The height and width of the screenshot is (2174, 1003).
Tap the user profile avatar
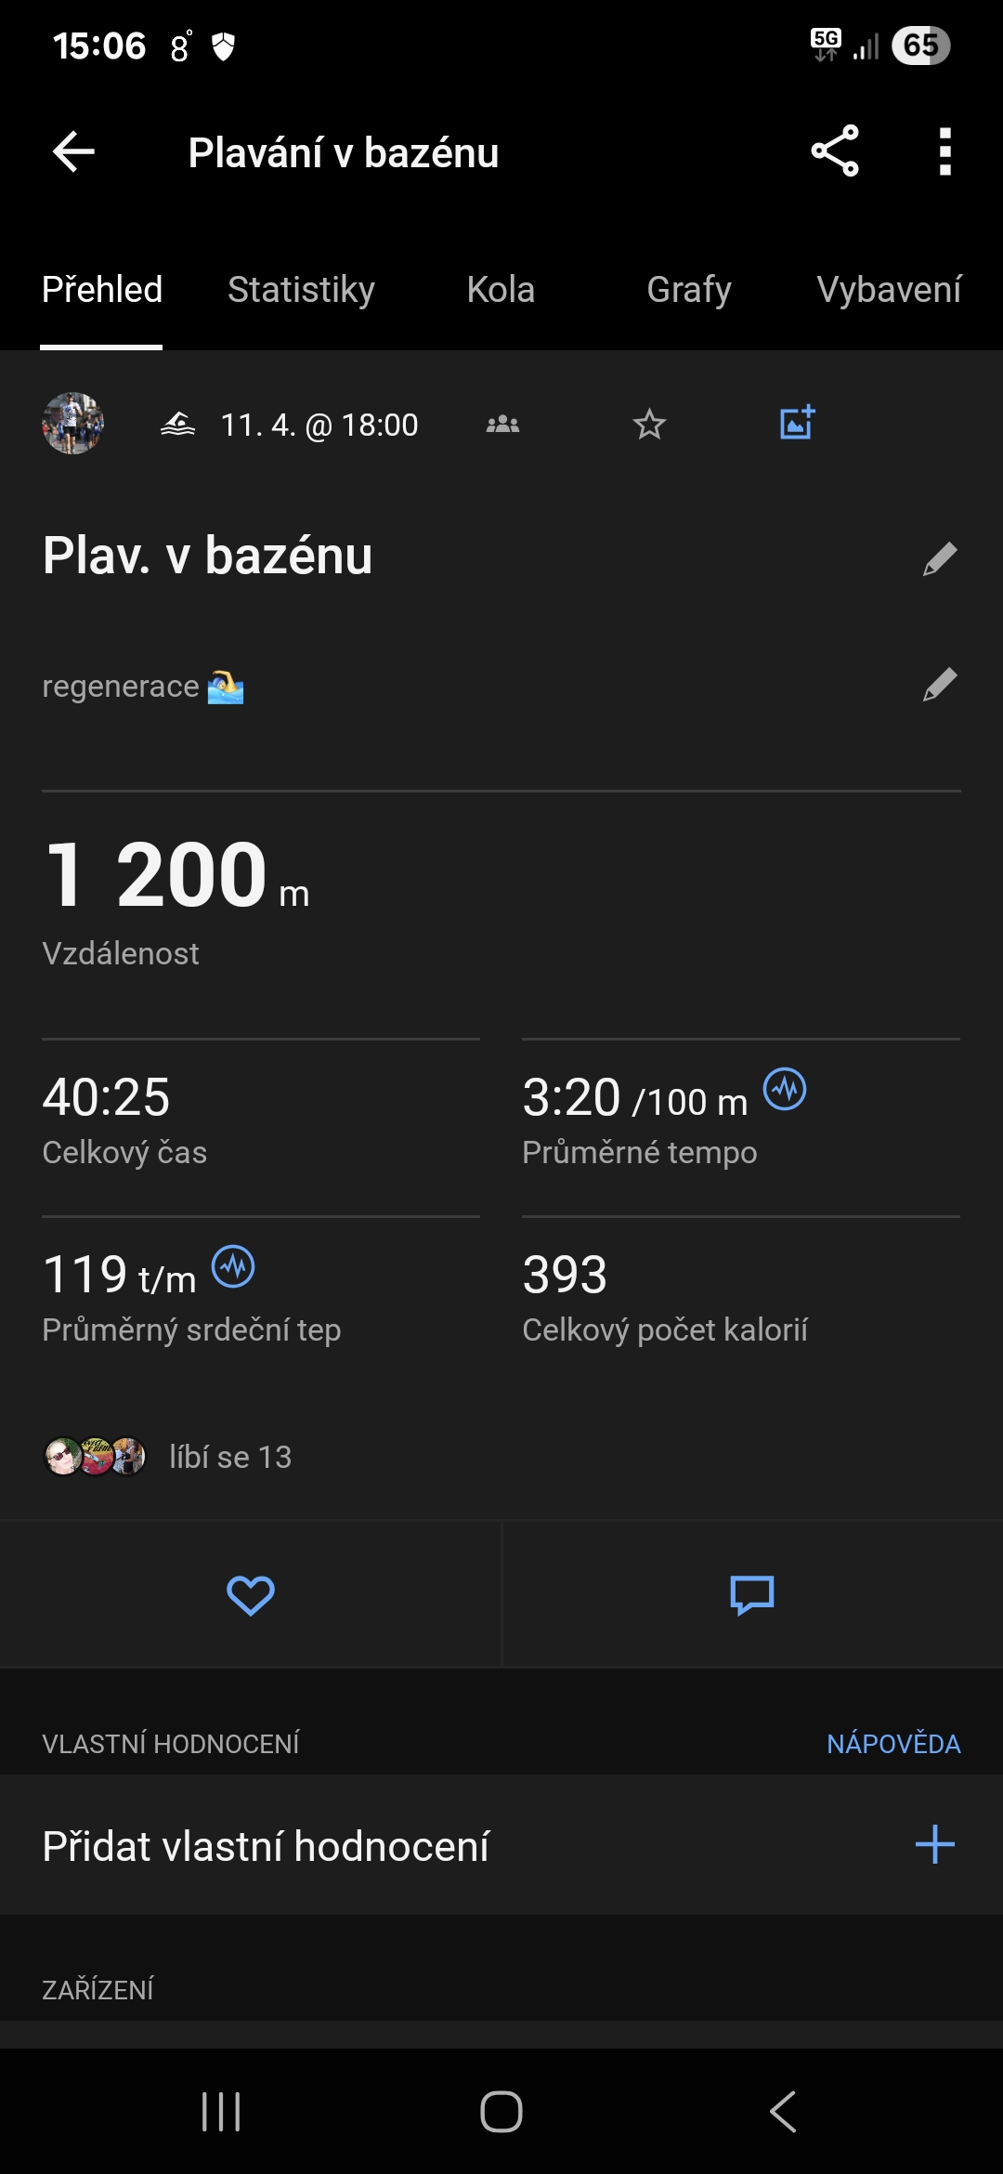click(72, 424)
